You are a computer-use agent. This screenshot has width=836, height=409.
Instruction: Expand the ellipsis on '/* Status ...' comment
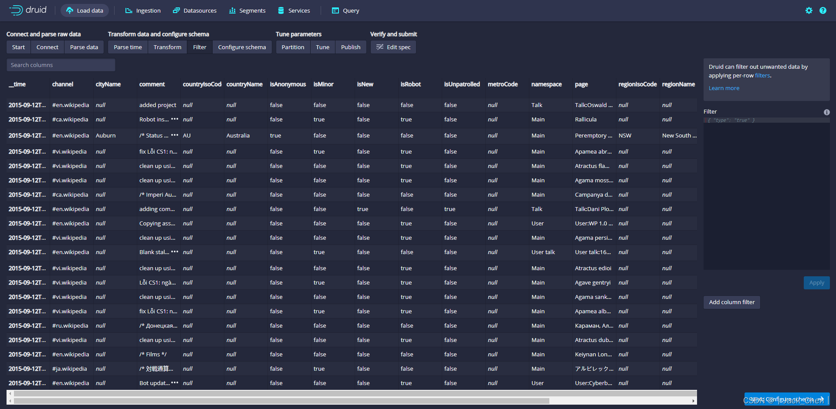175,135
